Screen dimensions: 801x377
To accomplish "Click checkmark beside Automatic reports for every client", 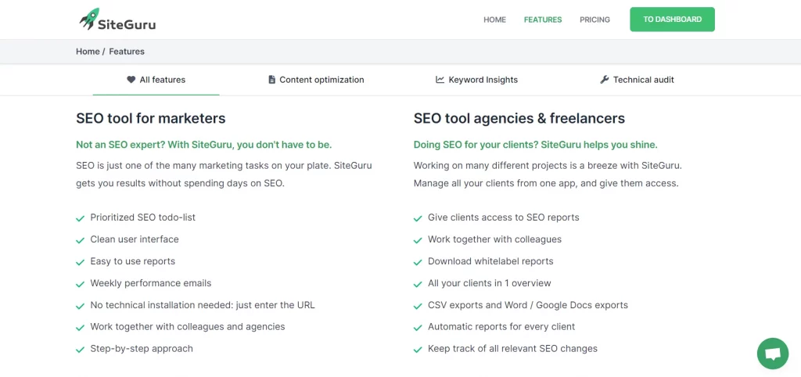I will pos(418,328).
